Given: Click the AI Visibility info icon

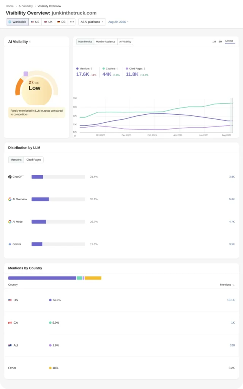Looking at the screenshot, I should coord(30,42).
